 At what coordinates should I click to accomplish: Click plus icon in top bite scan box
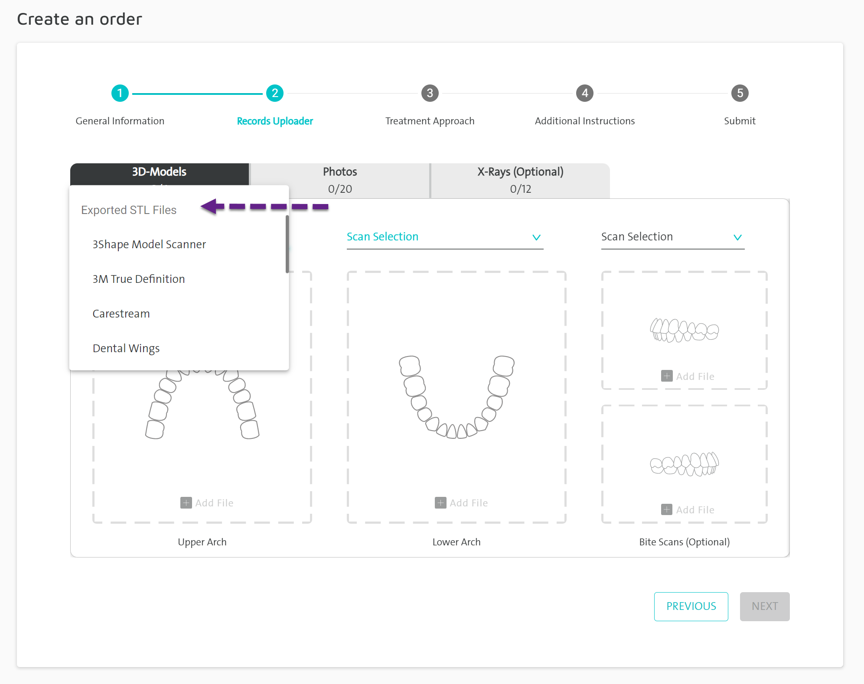pos(667,376)
